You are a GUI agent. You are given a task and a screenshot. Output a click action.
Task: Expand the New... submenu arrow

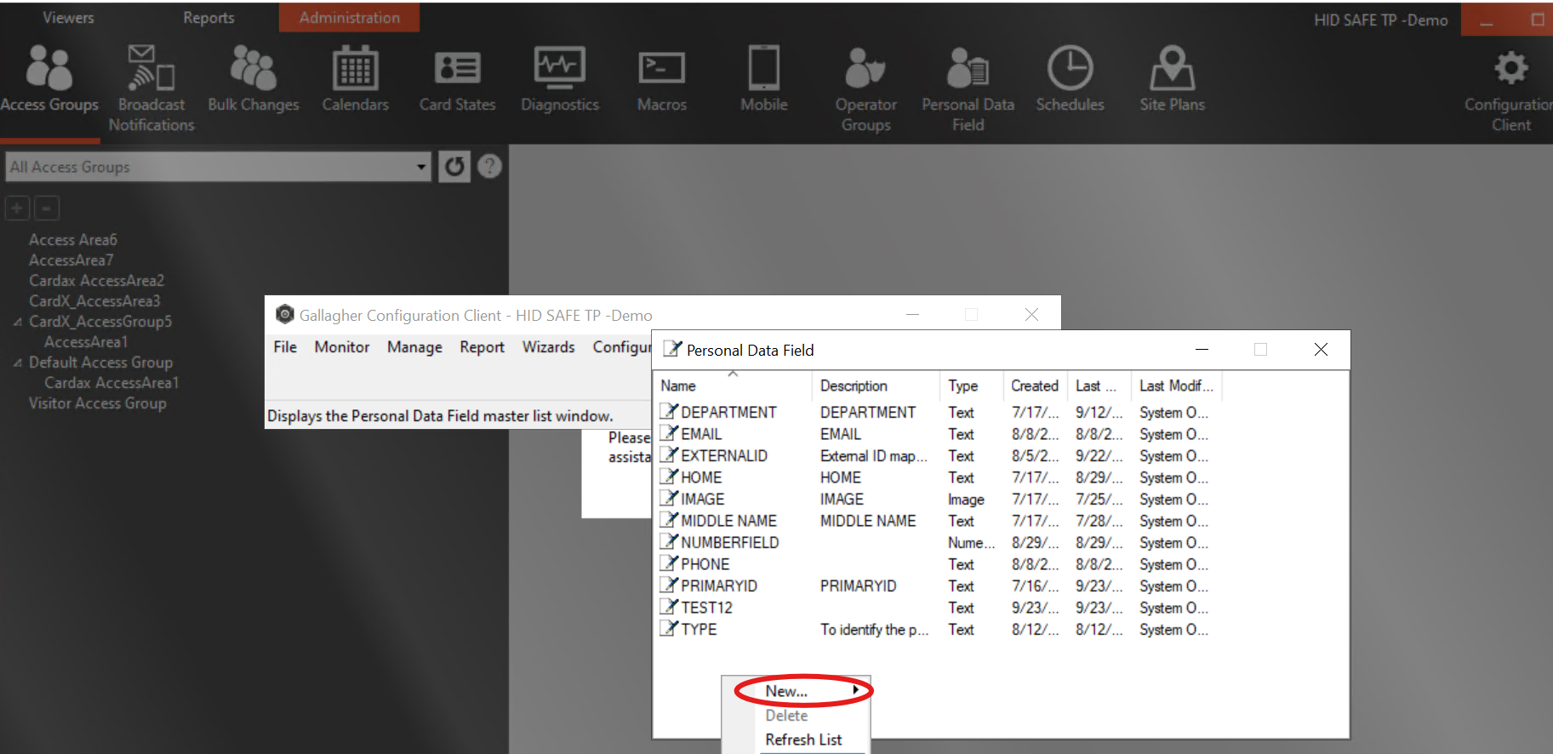(855, 690)
